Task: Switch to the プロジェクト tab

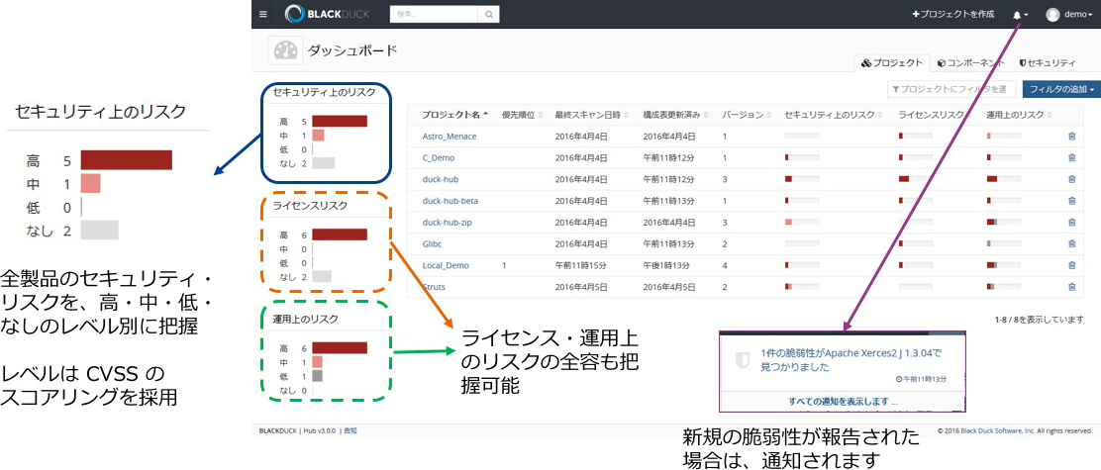Action: coord(892,63)
